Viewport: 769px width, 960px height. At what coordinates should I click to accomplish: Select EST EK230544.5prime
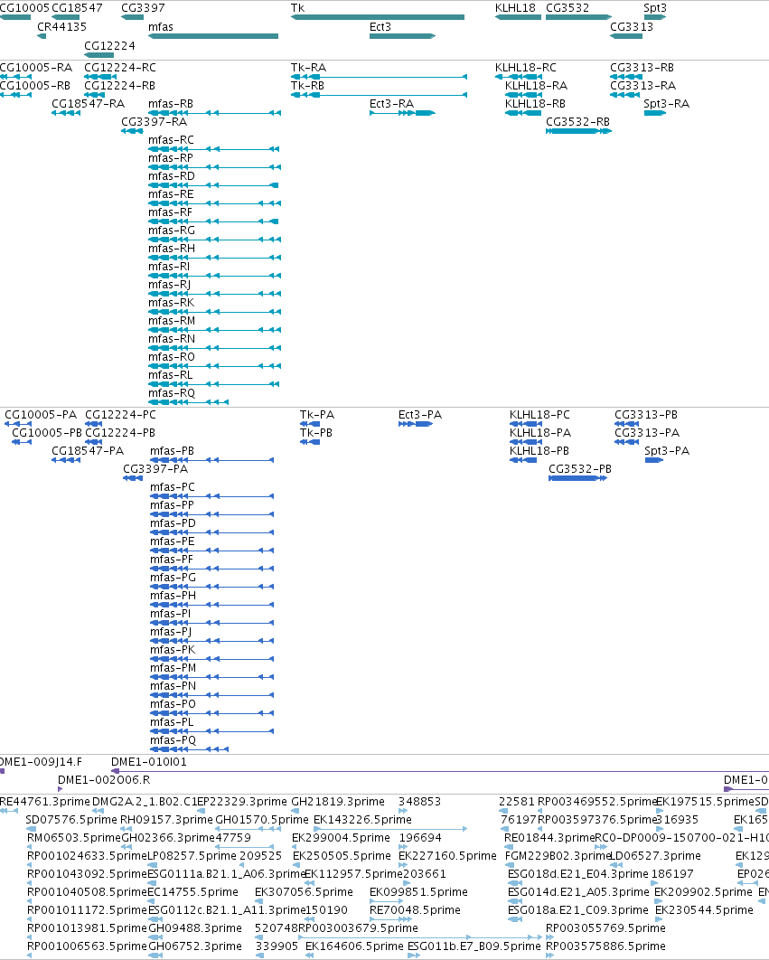point(704,910)
